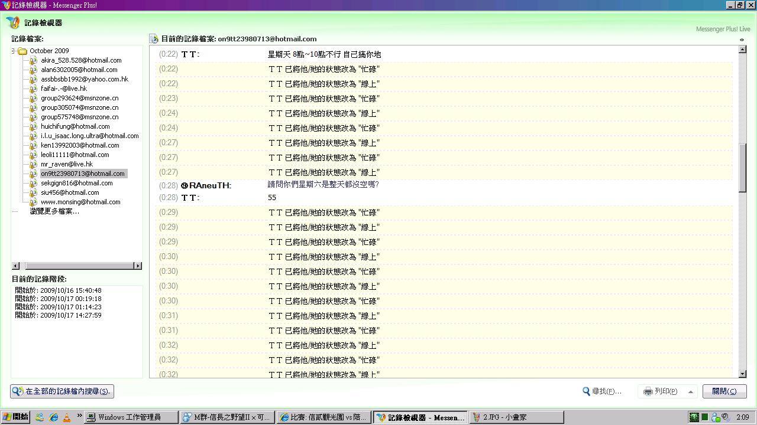Click the 在全部的記錄檔內搜尋(S) button

click(62, 391)
